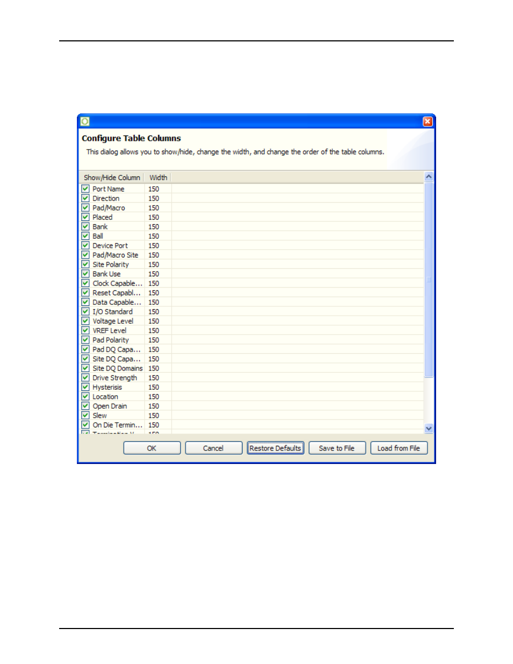
Task: Toggle the I/O Standard checkbox
Action: tap(85, 311)
